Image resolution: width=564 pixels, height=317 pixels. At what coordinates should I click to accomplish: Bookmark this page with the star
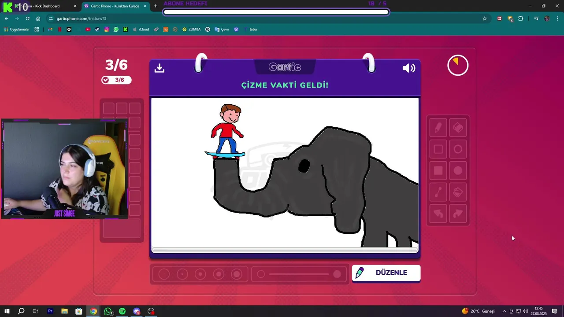tap(485, 18)
